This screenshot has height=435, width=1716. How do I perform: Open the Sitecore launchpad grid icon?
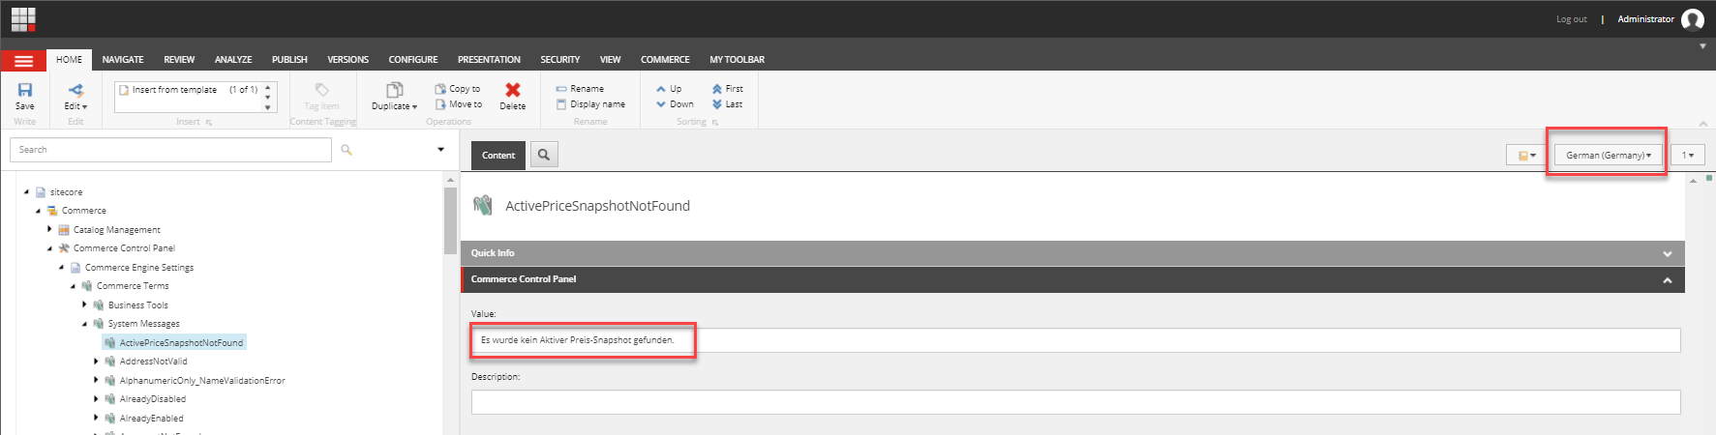point(23,19)
